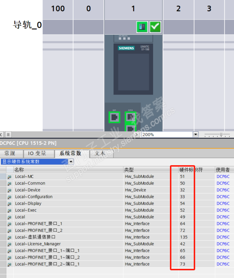
Task: Click the icon for Local~虚拟通信接口 row
Action: pos(10,237)
